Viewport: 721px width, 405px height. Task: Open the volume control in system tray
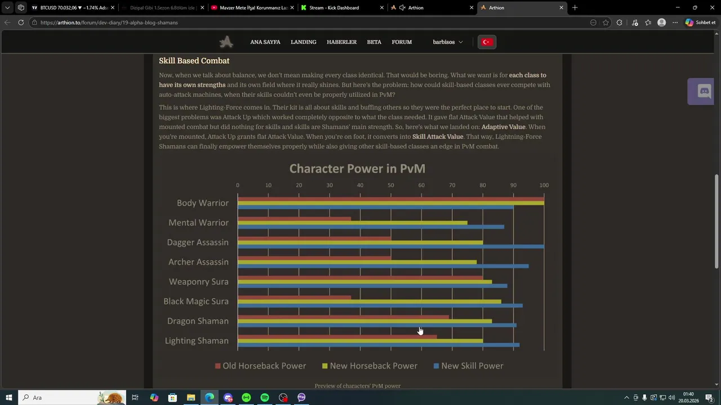(x=671, y=398)
